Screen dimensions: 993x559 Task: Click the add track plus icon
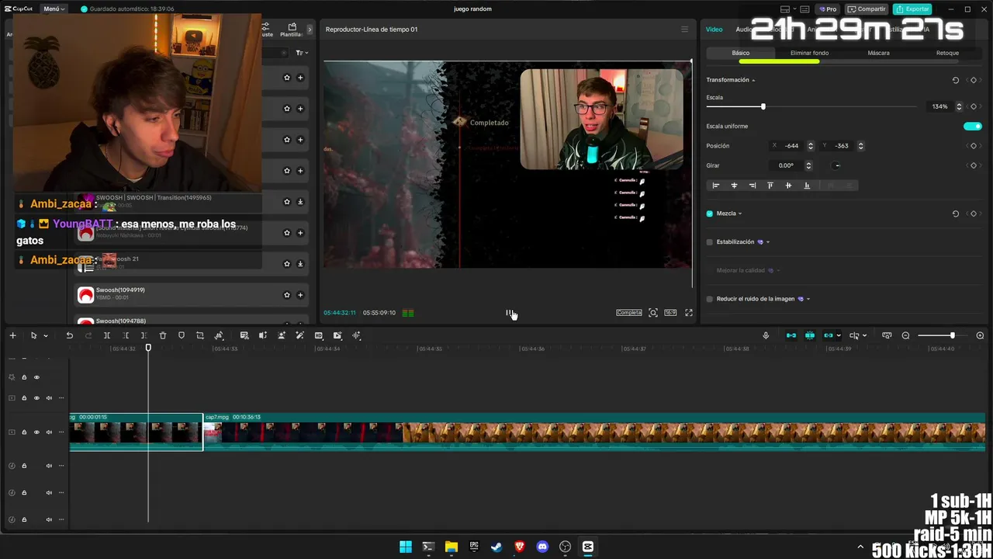[12, 335]
